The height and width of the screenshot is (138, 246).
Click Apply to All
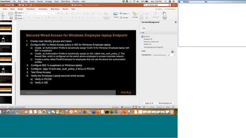click(x=149, y=103)
